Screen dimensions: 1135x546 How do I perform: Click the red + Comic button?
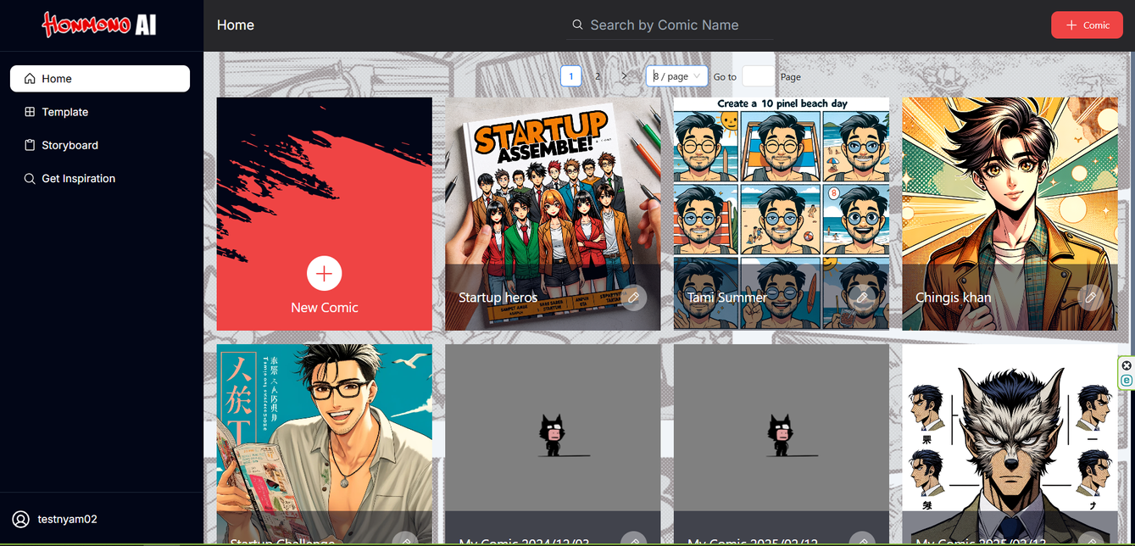click(x=1087, y=25)
